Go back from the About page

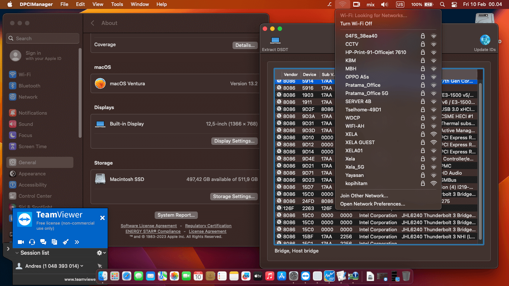point(92,23)
